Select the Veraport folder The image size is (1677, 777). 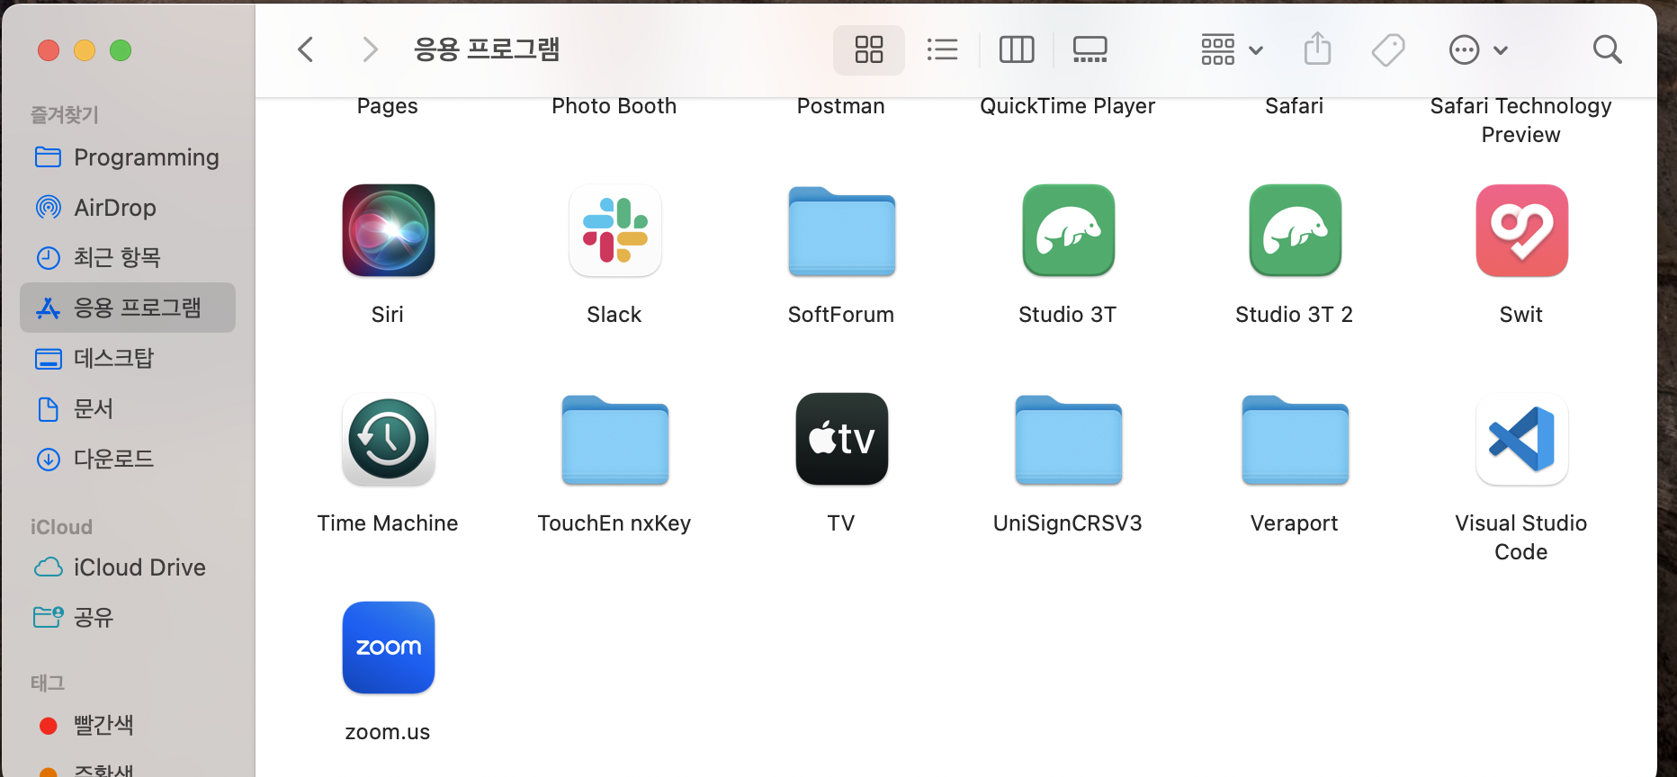[1295, 440]
